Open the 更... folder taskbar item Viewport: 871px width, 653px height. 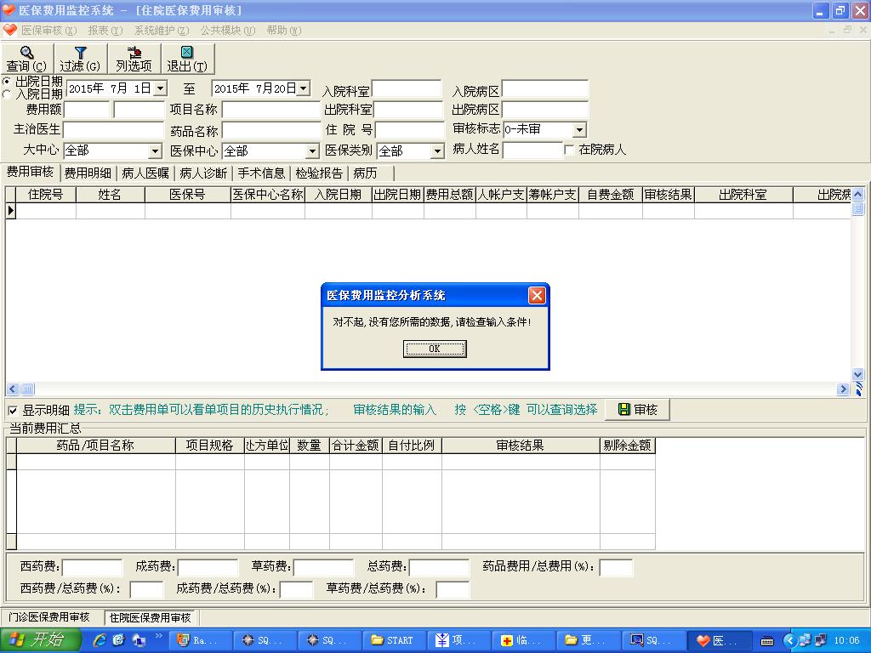click(x=589, y=640)
